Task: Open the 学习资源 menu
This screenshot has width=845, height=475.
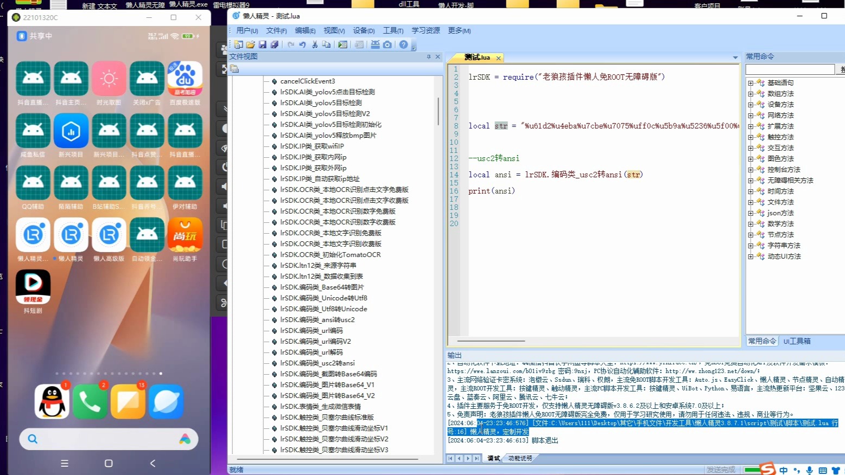Action: (425, 31)
